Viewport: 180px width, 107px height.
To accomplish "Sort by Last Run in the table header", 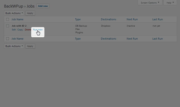I will point(157,19).
